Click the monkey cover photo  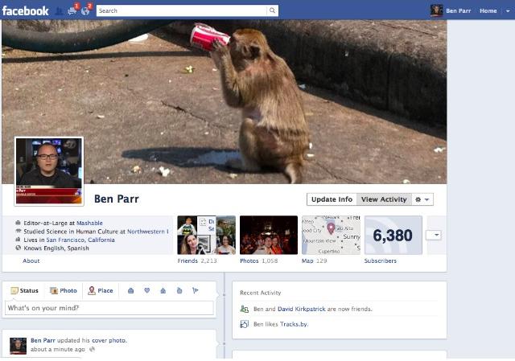(x=224, y=102)
